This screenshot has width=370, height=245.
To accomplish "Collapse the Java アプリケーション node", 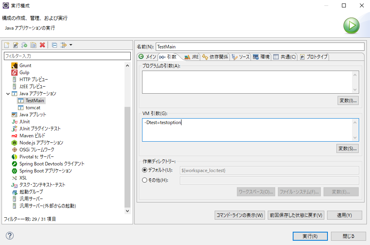I will pos(8,94).
